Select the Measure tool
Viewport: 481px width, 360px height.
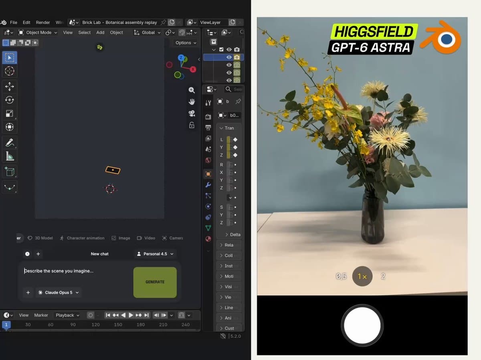point(10,156)
